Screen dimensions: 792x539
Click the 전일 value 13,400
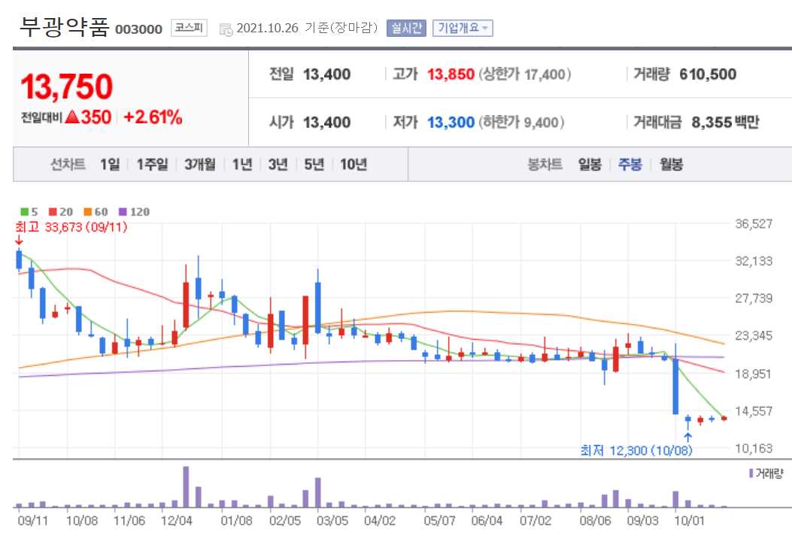(326, 74)
